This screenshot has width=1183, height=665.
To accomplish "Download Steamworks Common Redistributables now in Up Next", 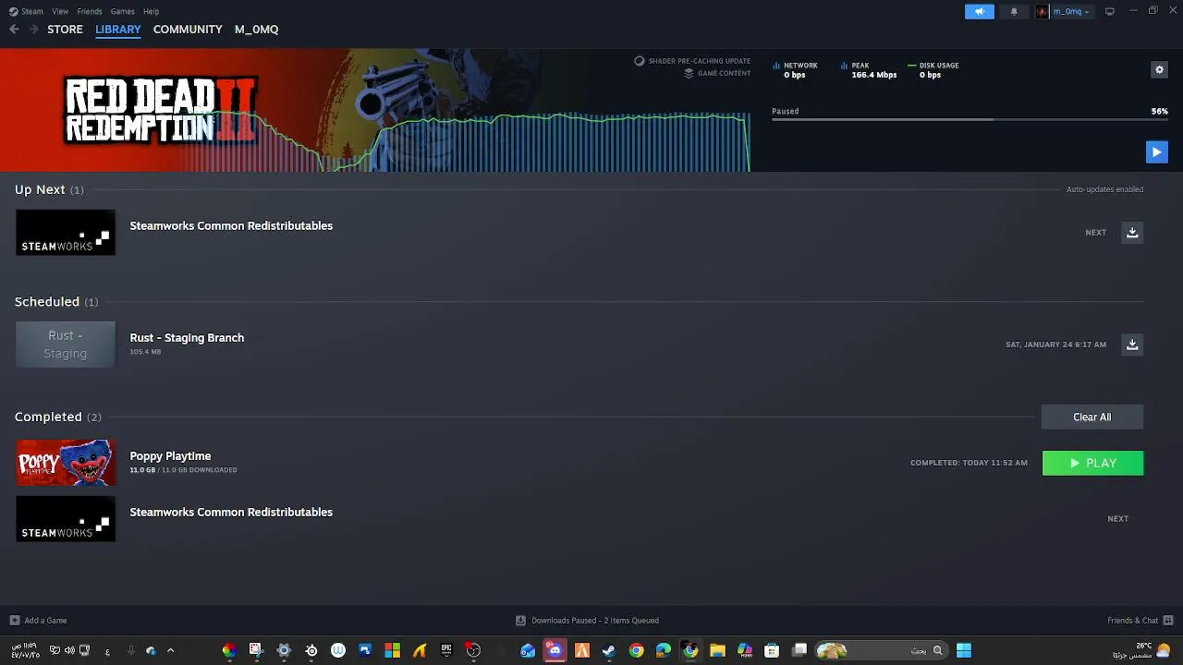I will click(x=1132, y=233).
